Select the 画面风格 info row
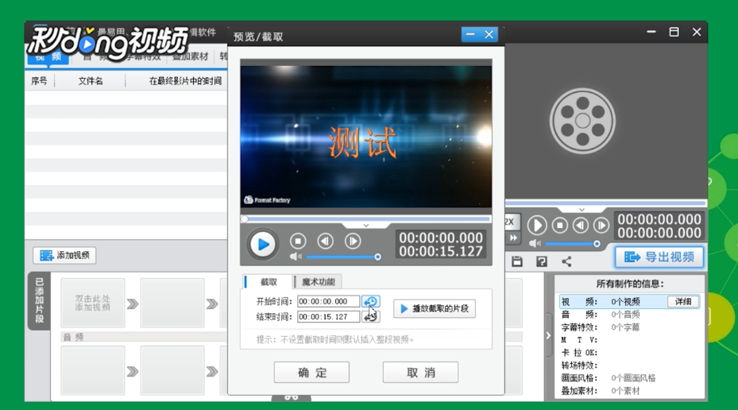This screenshot has height=410, width=738. (x=630, y=378)
